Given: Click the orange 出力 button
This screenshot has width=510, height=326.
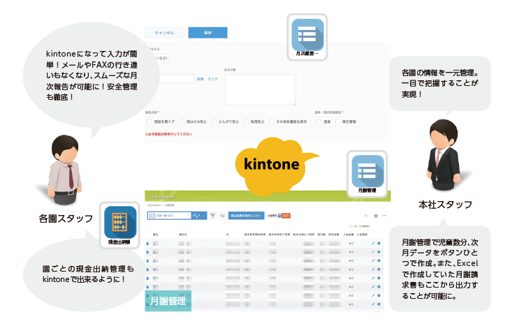Looking at the screenshot, I should pyautogui.click(x=286, y=216).
